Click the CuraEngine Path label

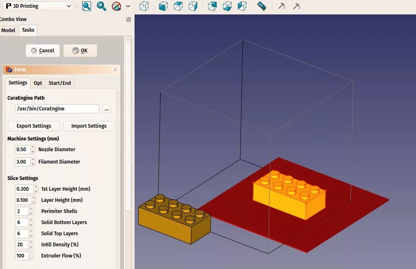[26, 98]
